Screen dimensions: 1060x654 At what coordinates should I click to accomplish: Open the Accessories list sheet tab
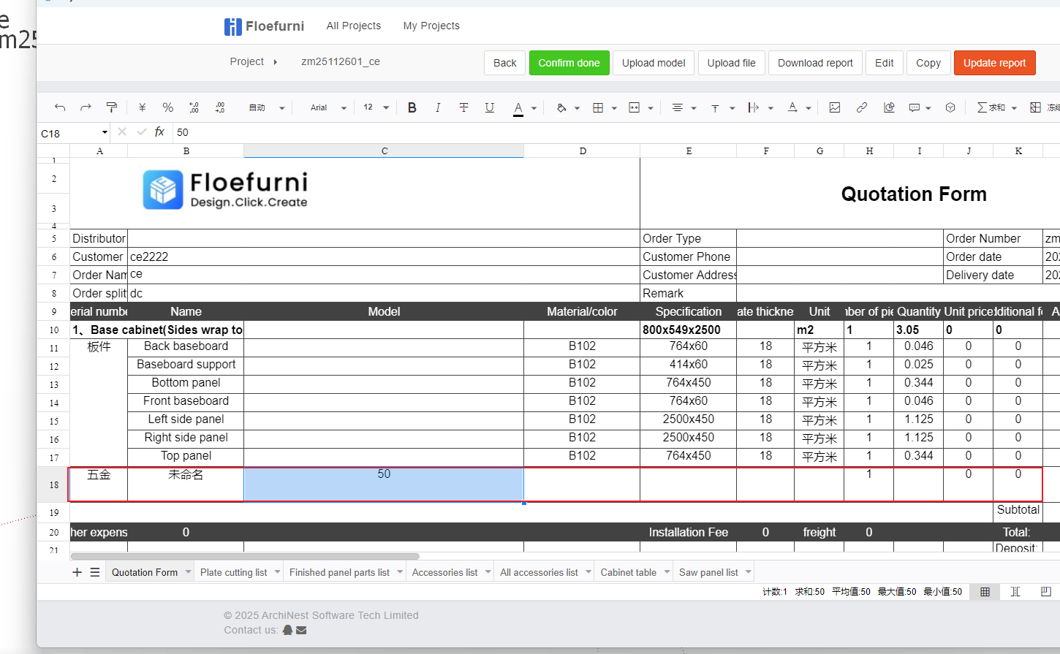(x=444, y=572)
